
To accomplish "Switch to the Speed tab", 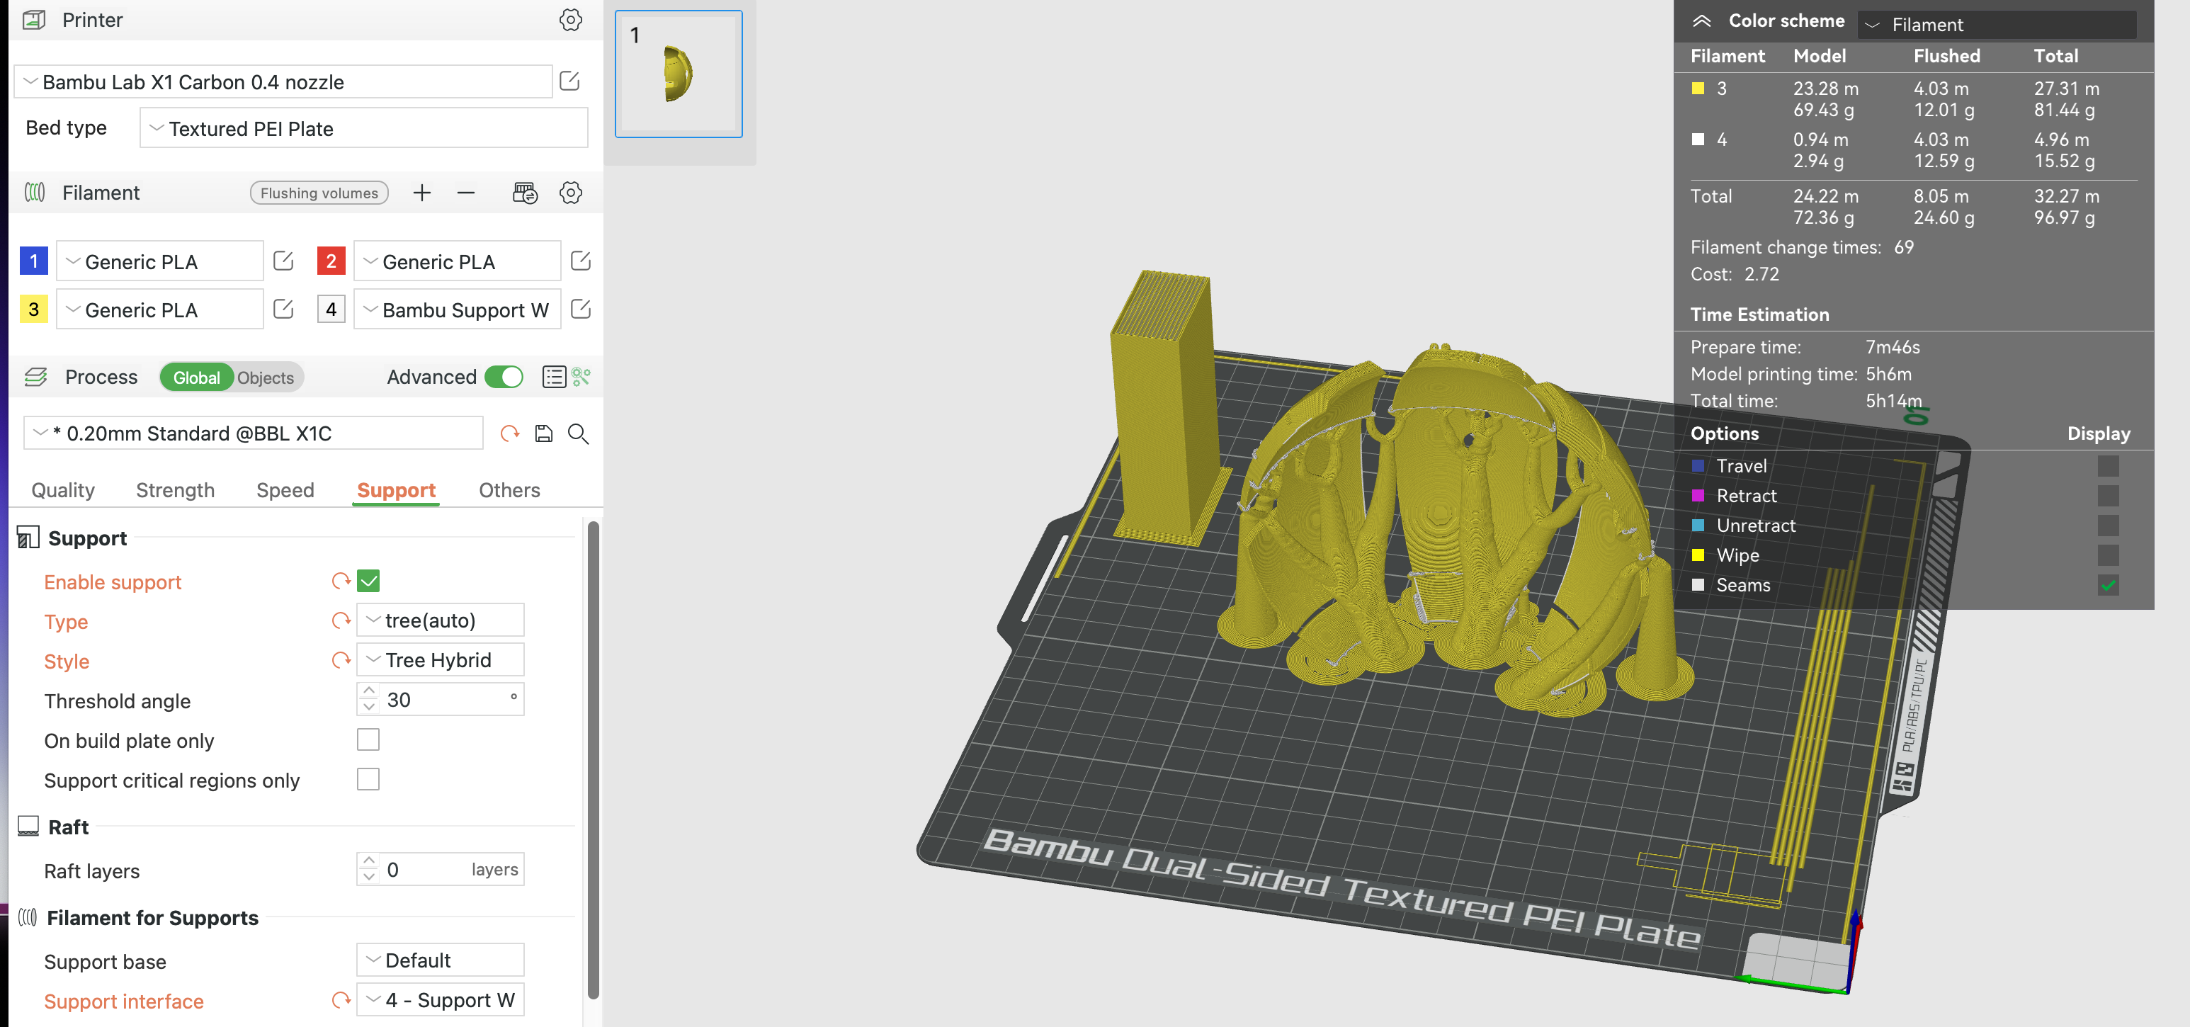I will [x=285, y=489].
